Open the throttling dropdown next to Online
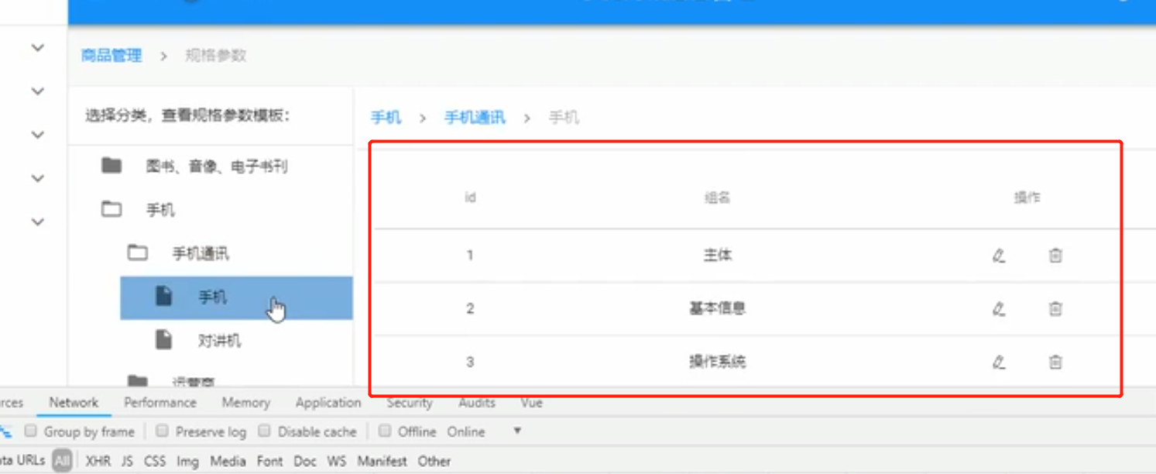The width and height of the screenshot is (1156, 474). [x=516, y=431]
